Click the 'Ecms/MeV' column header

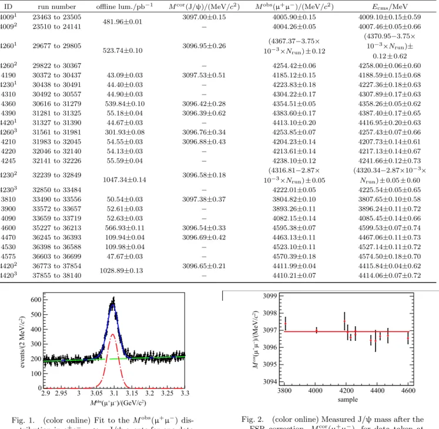[x=390, y=6]
